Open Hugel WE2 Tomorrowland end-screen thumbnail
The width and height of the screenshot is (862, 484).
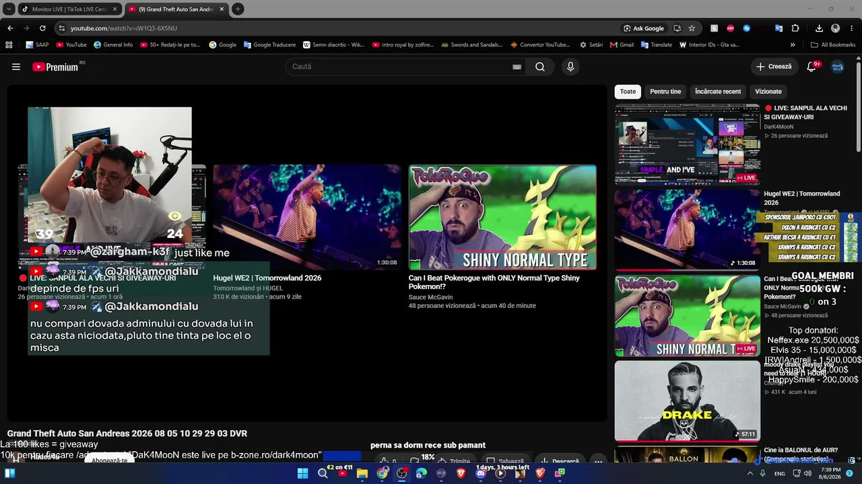click(307, 217)
